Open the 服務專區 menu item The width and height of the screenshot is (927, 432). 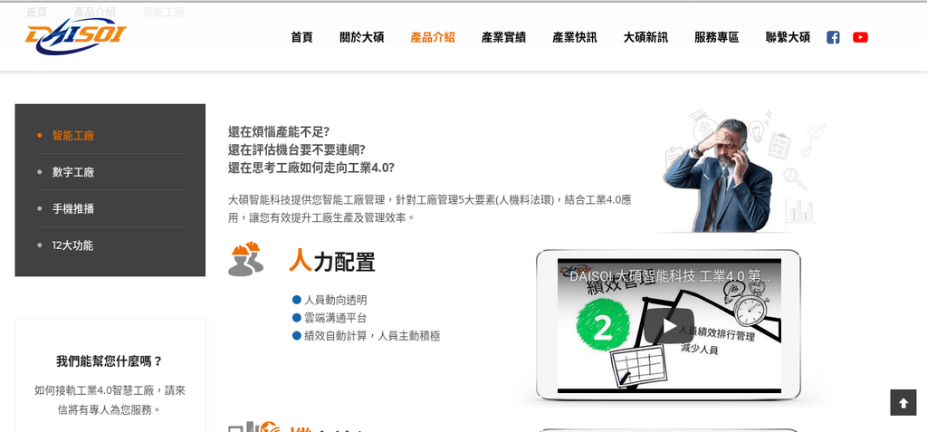click(x=717, y=37)
